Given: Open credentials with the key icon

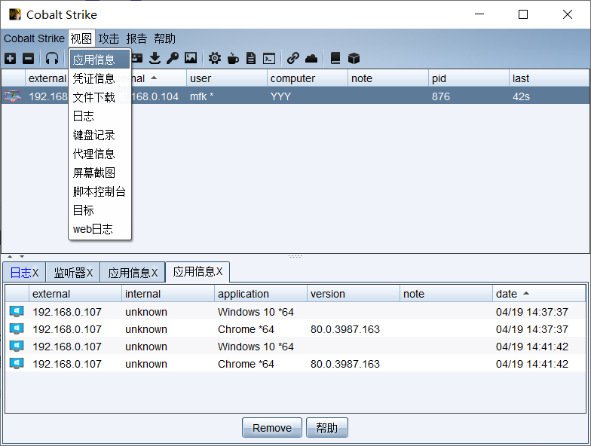Looking at the screenshot, I should point(173,58).
